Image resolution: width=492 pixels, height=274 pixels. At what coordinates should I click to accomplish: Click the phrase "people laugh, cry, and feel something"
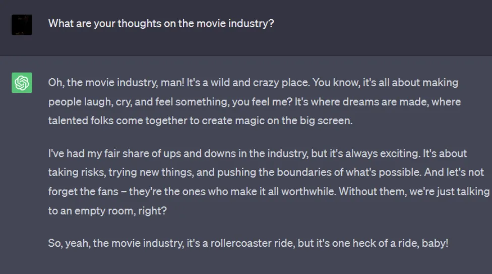click(x=139, y=102)
